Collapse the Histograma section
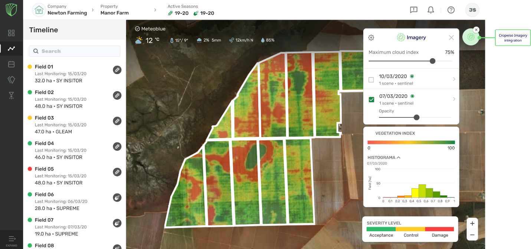This screenshot has width=531, height=249. click(x=399, y=157)
